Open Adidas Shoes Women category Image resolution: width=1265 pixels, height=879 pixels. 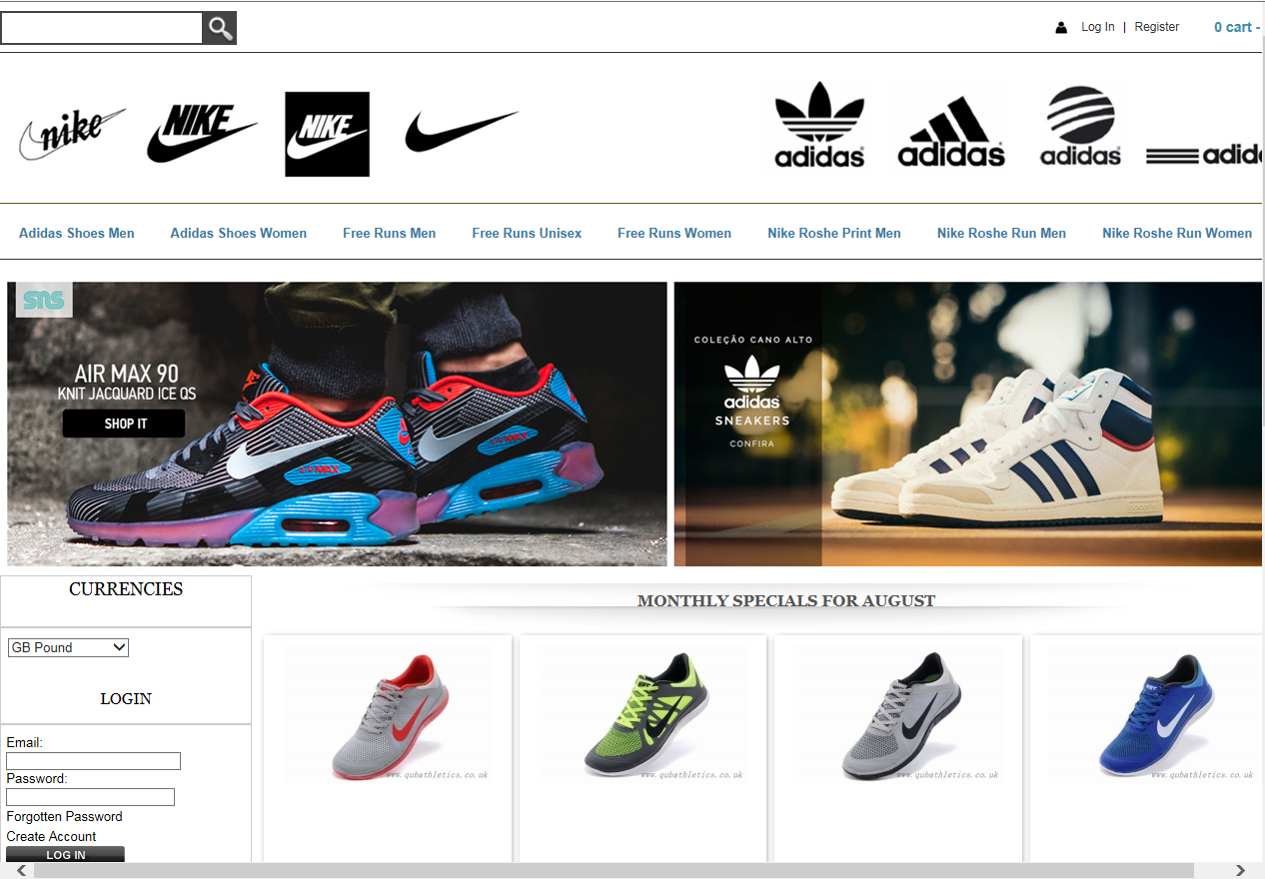[x=239, y=233]
